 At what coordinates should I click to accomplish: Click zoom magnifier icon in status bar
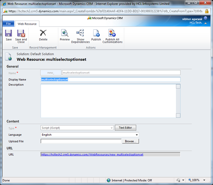click(190, 180)
